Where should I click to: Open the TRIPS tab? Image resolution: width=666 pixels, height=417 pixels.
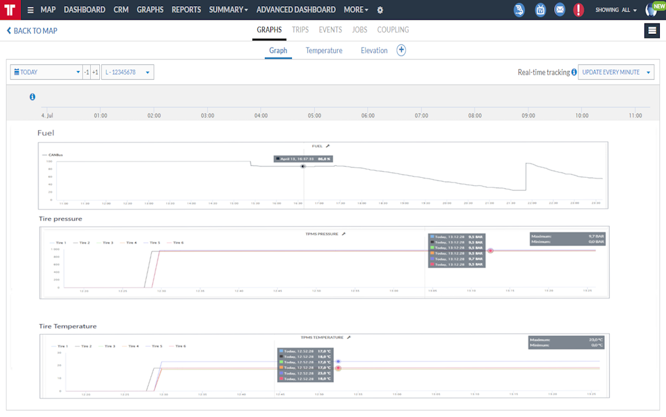tap(300, 30)
